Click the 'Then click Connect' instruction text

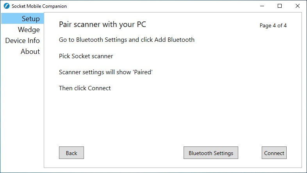(85, 88)
